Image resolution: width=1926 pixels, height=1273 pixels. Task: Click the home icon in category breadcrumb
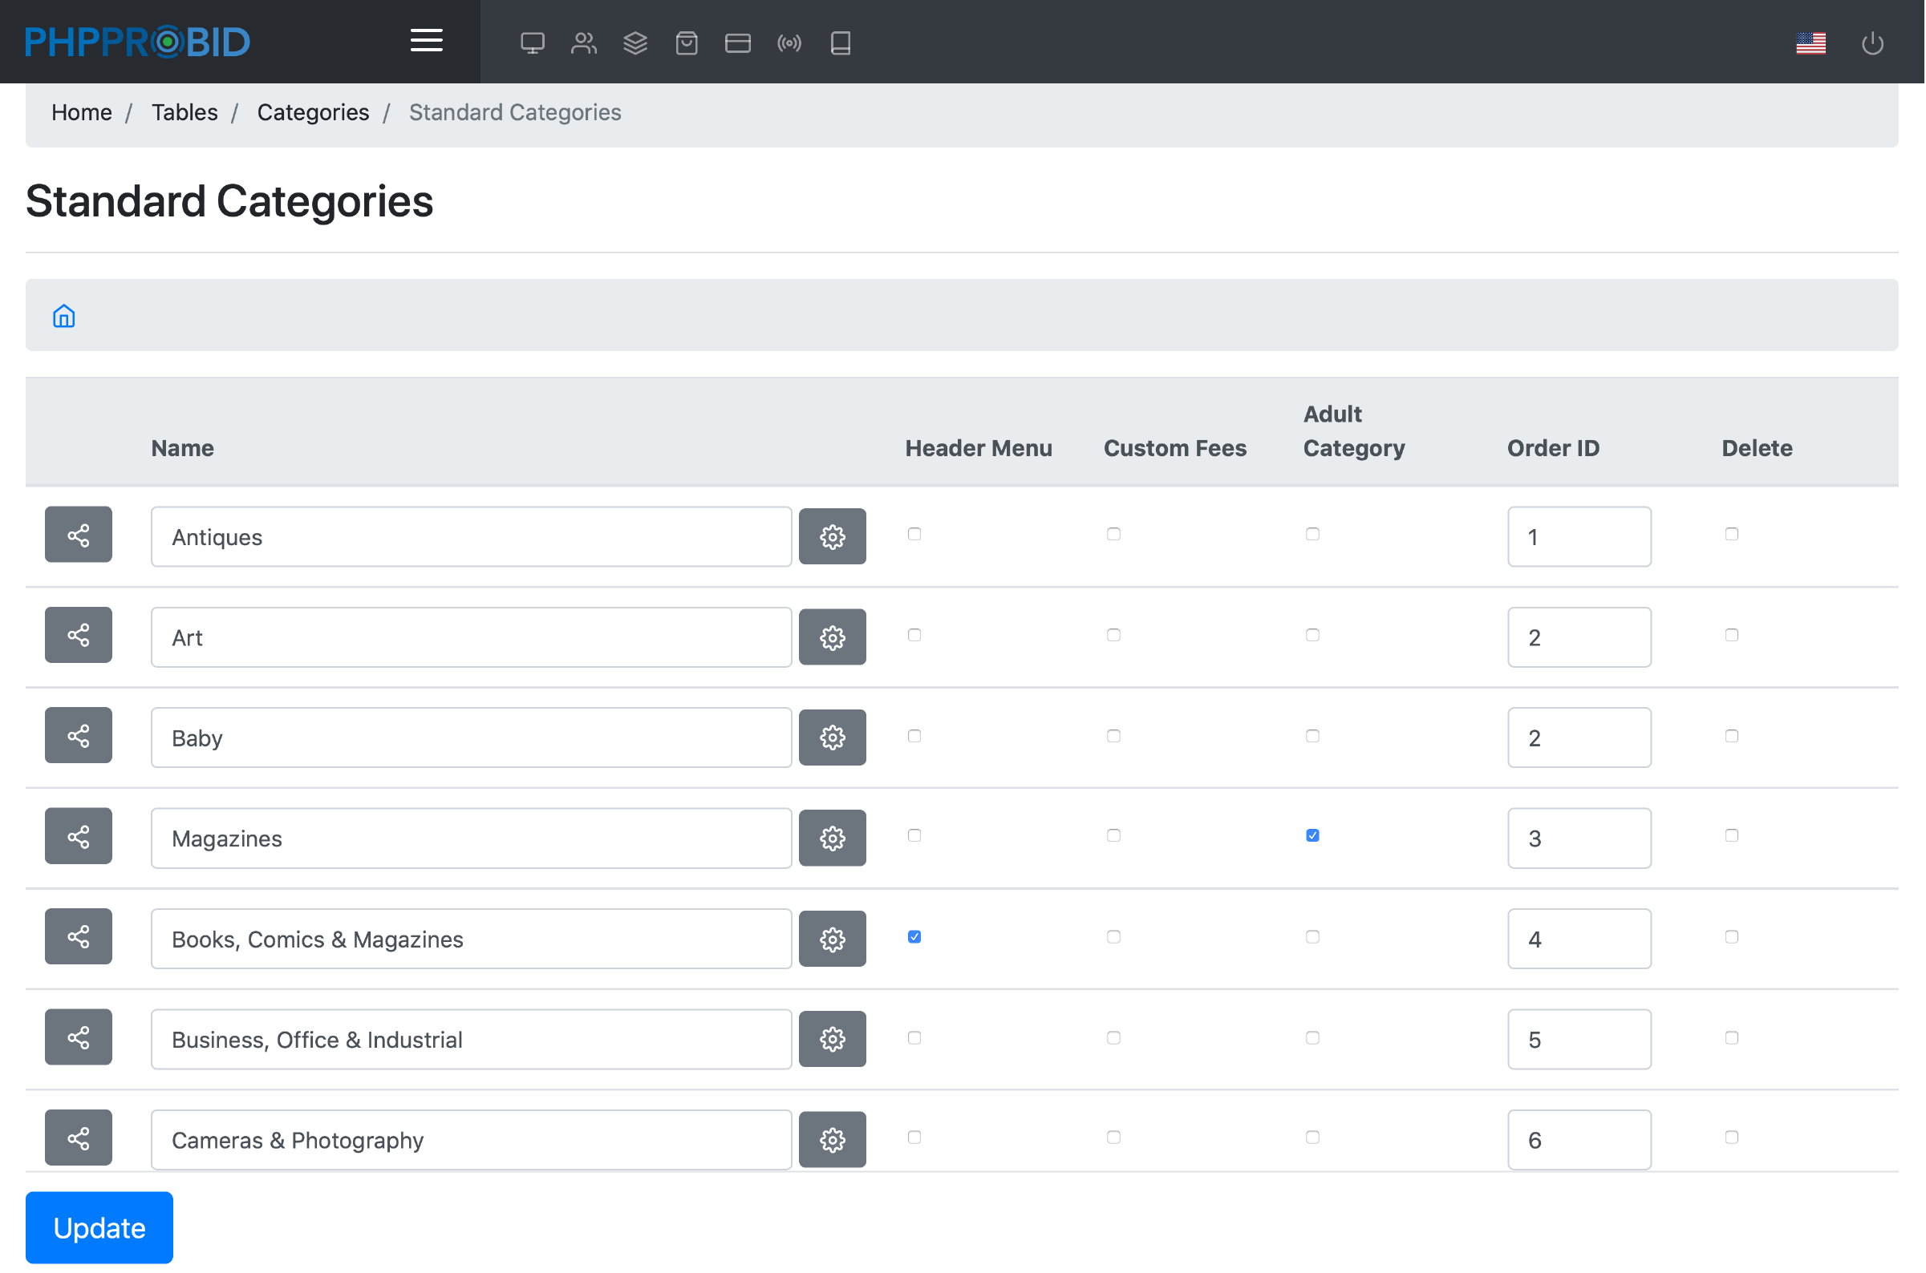coord(64,316)
